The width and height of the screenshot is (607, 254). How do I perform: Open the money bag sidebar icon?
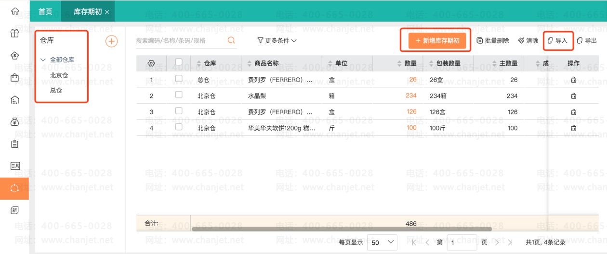tap(15, 121)
